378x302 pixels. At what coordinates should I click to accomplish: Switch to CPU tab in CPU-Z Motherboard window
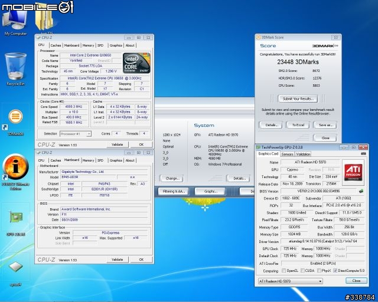point(41,160)
